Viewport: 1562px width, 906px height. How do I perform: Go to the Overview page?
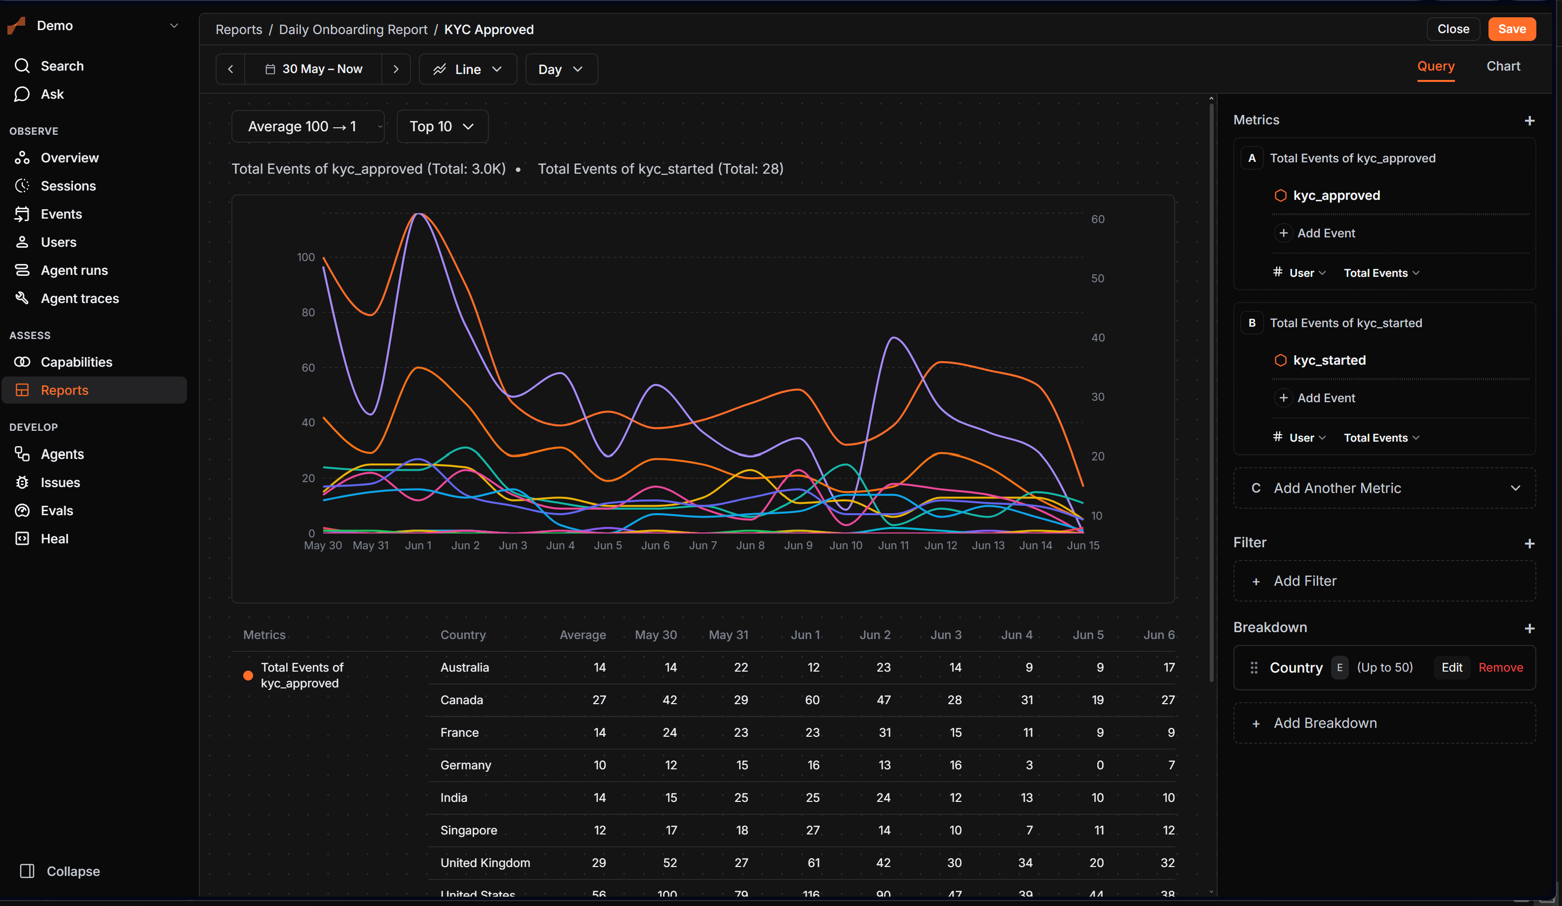[94, 157]
